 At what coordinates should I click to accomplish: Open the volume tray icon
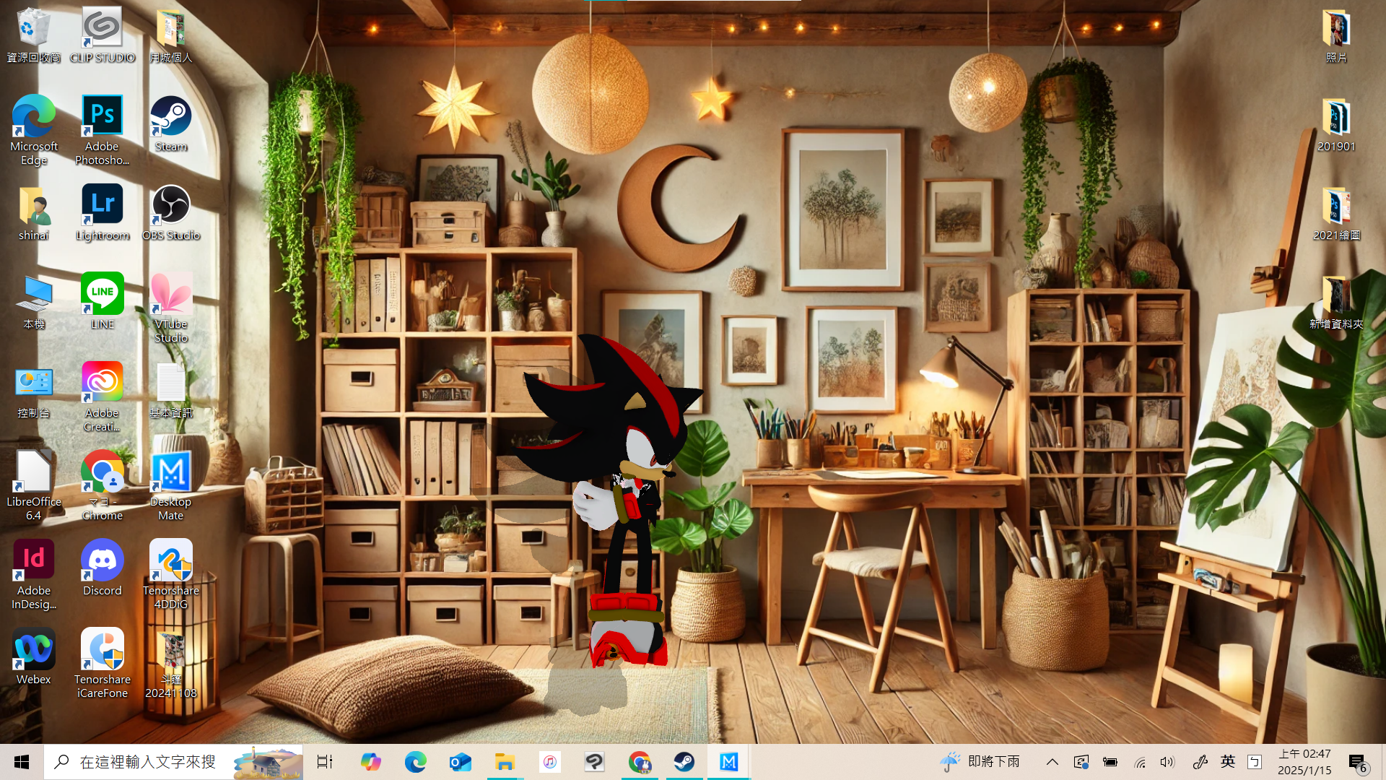click(x=1167, y=762)
